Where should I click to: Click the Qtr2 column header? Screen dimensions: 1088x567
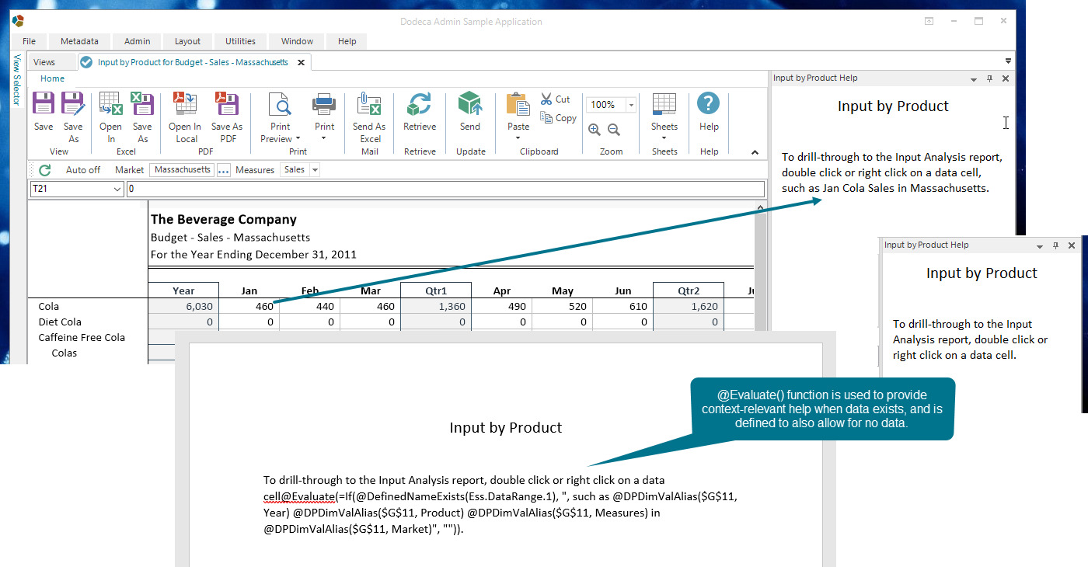tap(689, 290)
